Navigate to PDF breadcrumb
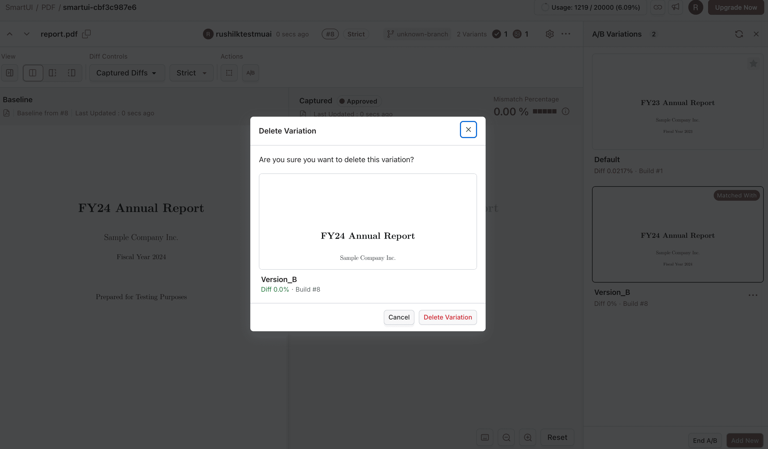 pyautogui.click(x=48, y=7)
